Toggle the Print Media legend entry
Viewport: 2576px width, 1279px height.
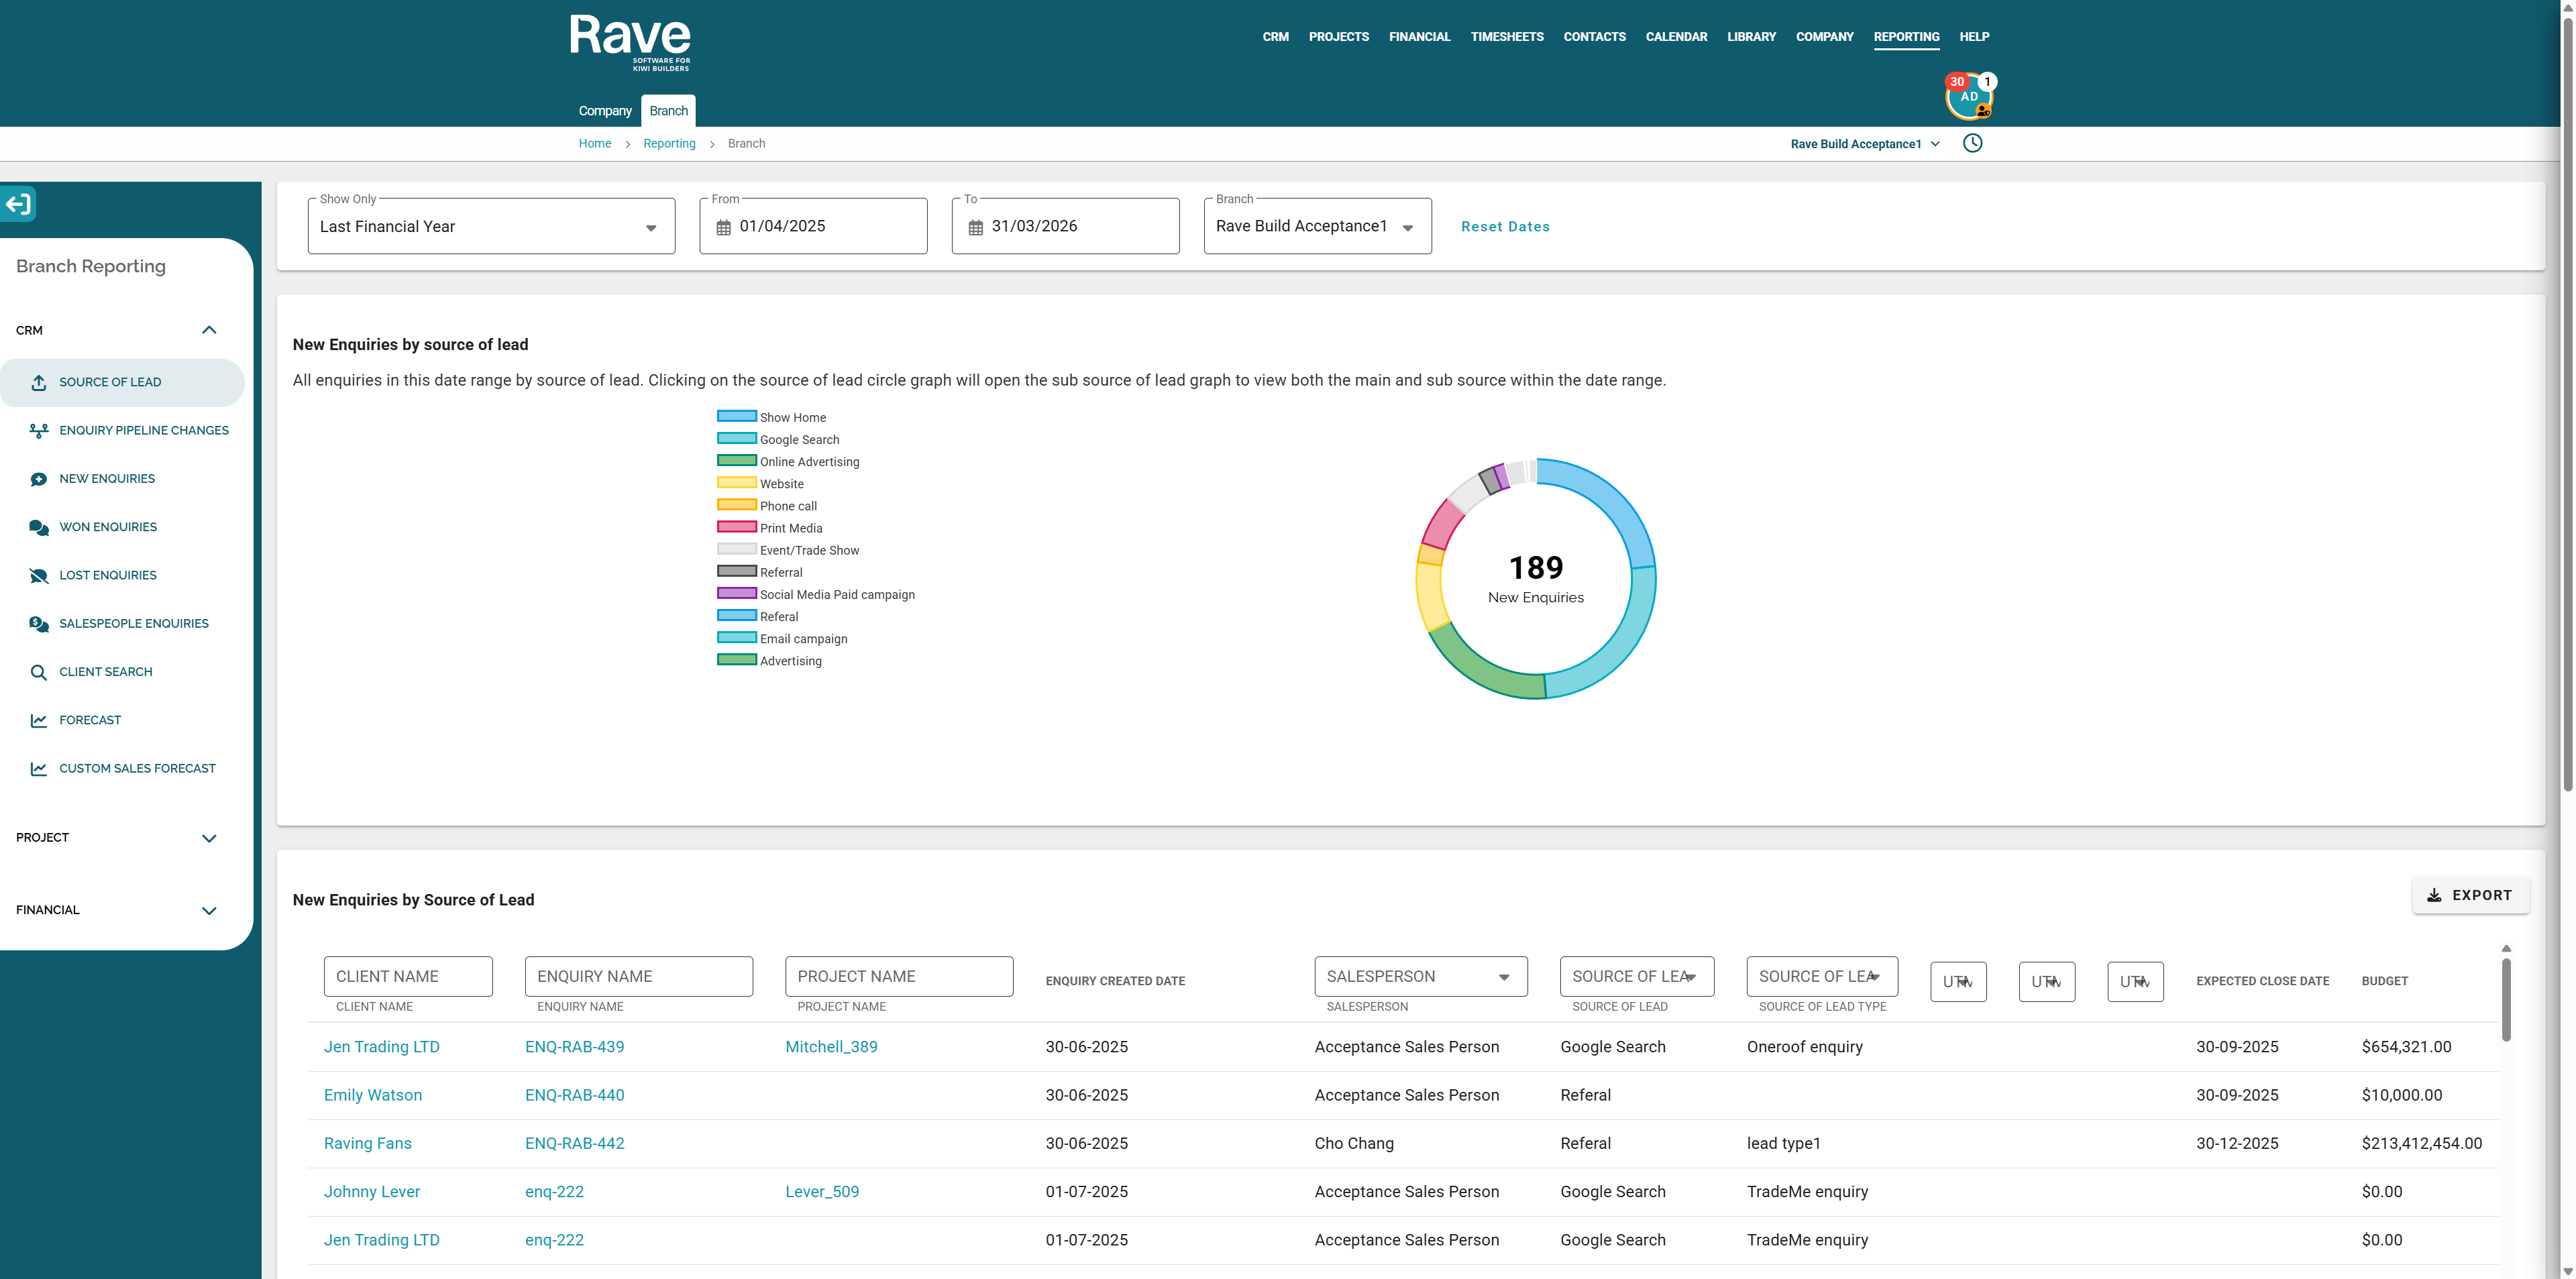click(770, 528)
